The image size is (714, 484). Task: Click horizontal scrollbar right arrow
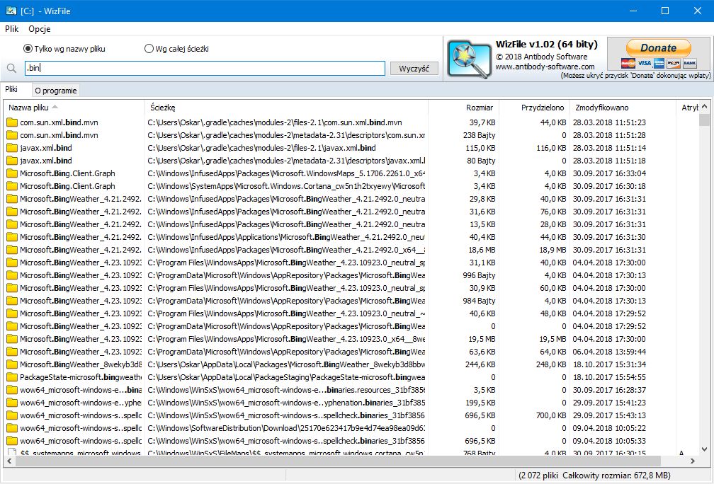[693, 461]
